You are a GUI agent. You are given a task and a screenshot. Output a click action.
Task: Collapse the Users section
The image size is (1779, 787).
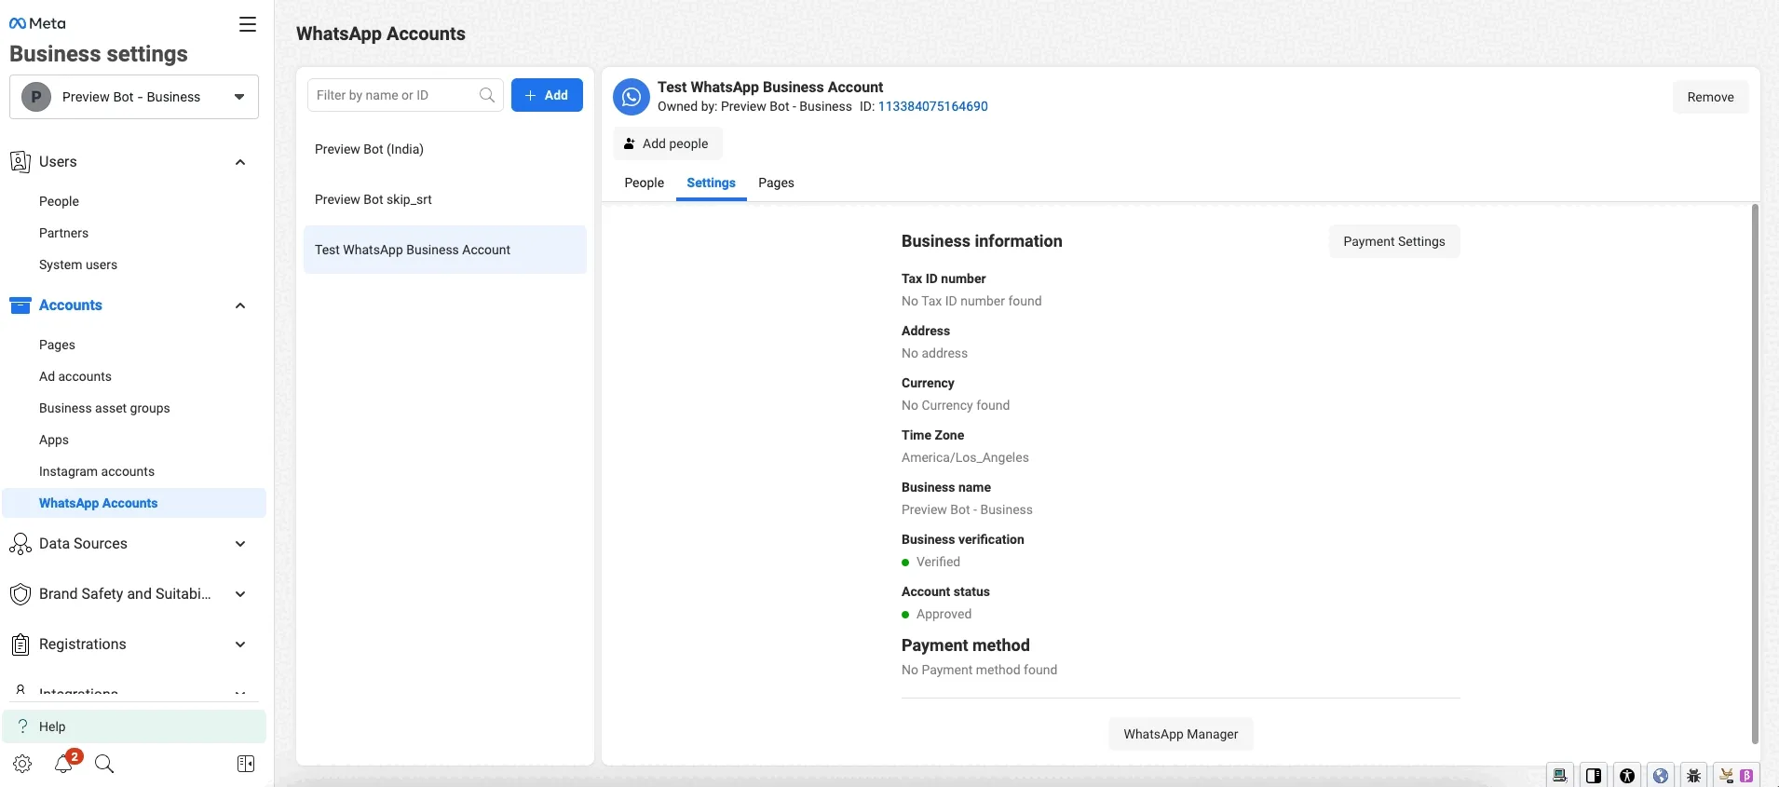pos(240,162)
